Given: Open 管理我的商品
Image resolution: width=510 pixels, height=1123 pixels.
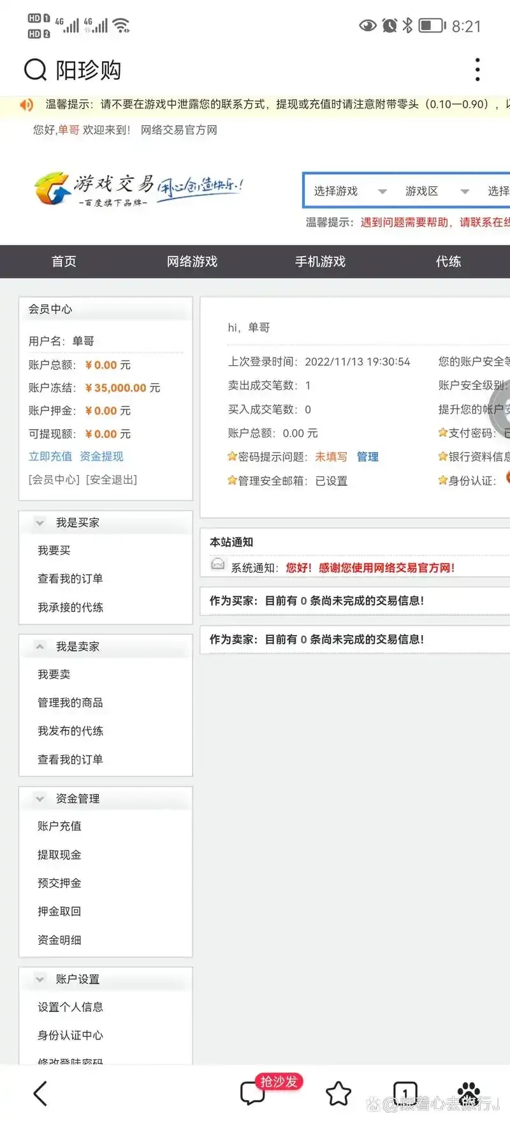Looking at the screenshot, I should point(70,702).
